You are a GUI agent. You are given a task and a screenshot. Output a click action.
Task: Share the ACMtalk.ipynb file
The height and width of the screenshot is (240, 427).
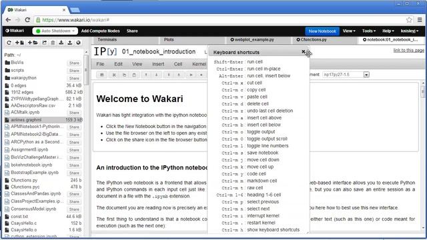tap(74, 113)
